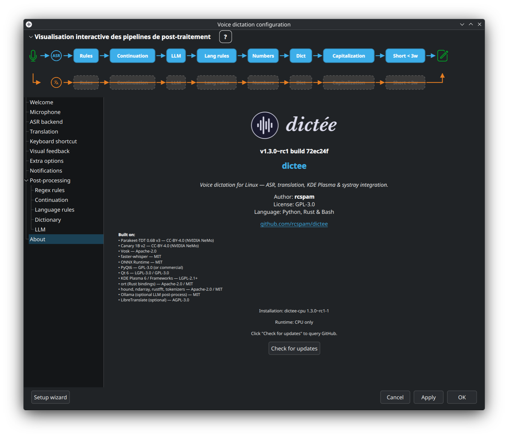This screenshot has height=438, width=508.
Task: Toggle the blue Continuation pipeline step
Action: click(132, 56)
